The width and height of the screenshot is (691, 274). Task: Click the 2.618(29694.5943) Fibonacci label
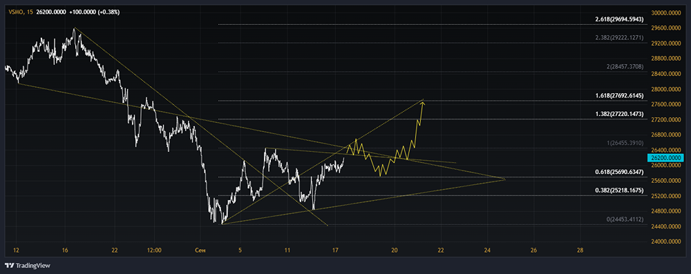coord(619,19)
